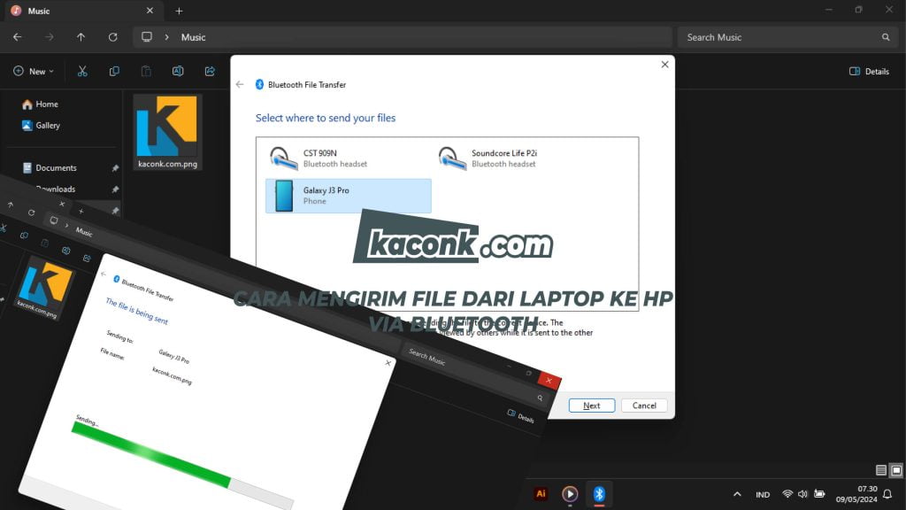This screenshot has width=906, height=510.
Task: Click the Share icon in the toolbar
Action: click(210, 71)
